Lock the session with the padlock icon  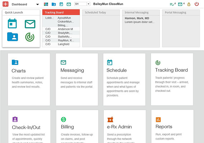pos(189,4)
